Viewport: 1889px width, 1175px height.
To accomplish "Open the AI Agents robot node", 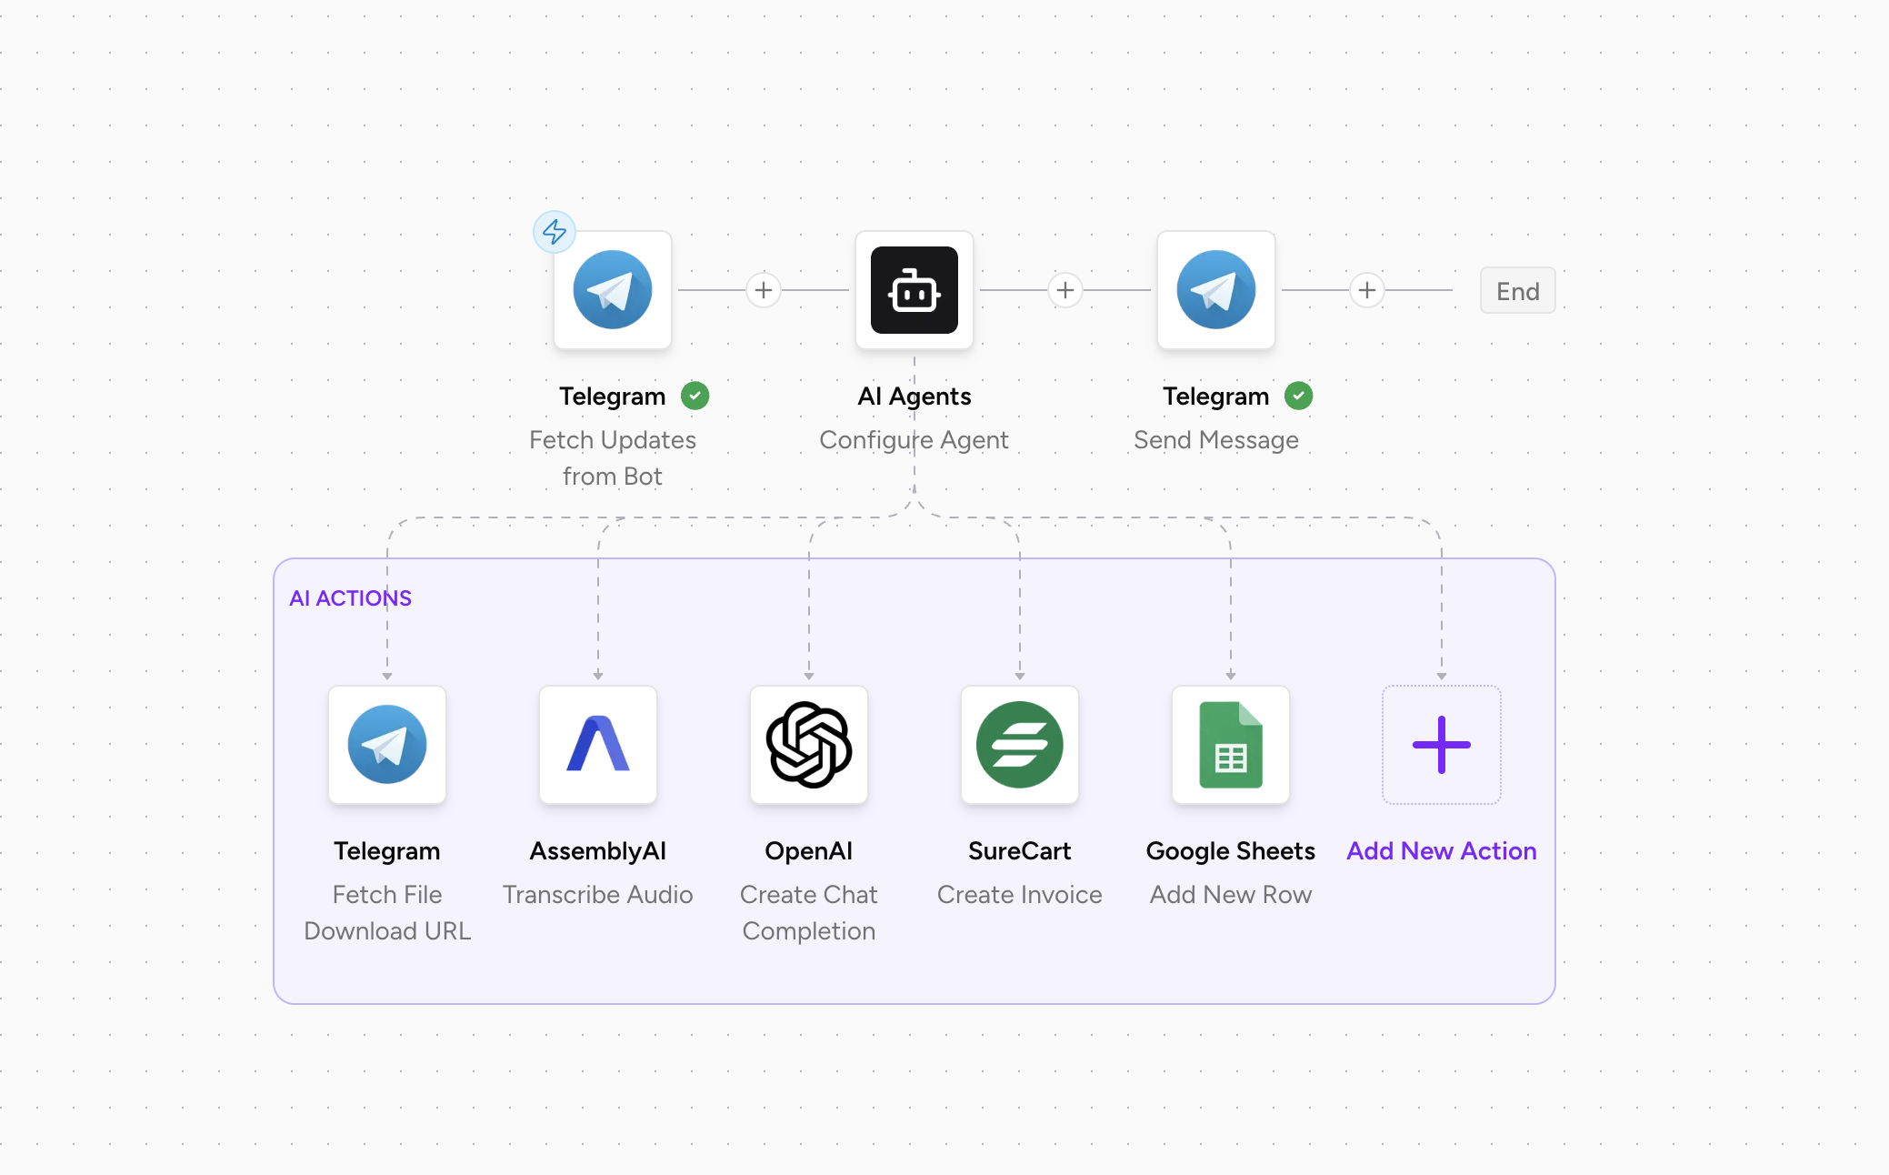I will [x=915, y=290].
